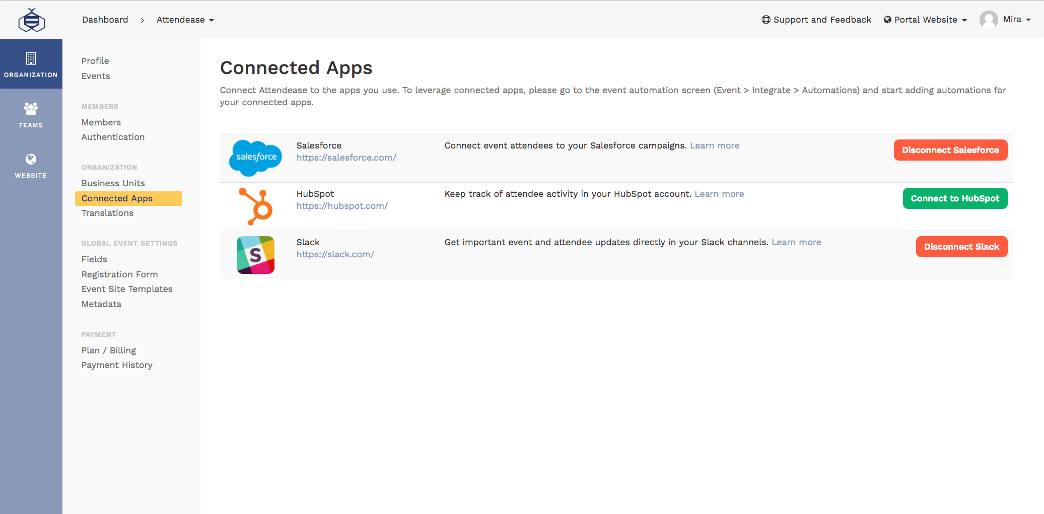
Task: Connect to HubSpot
Action: click(955, 198)
